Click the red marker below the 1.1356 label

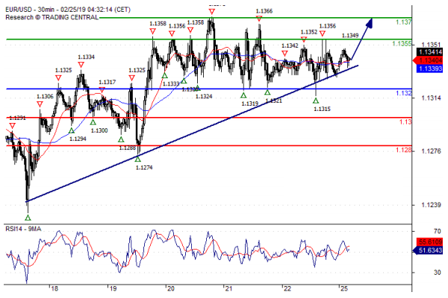tap(323, 34)
